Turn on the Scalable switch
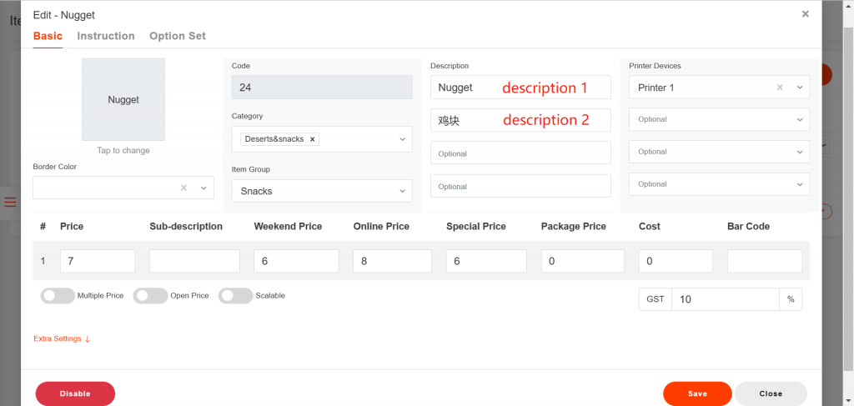Screen dimensions: 854x406 point(235,296)
